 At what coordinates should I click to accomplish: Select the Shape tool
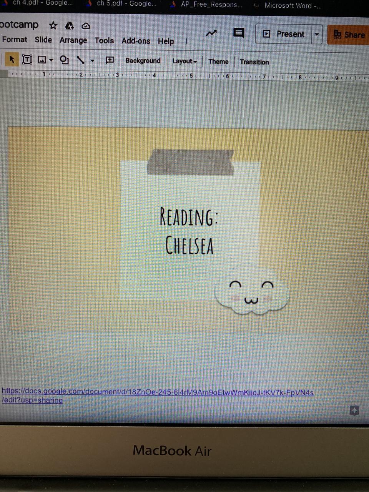(64, 60)
